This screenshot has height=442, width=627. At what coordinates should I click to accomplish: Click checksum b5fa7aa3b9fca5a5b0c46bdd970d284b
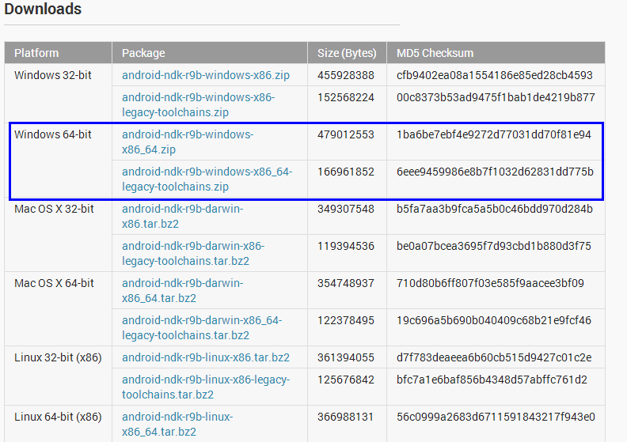pyautogui.click(x=495, y=209)
